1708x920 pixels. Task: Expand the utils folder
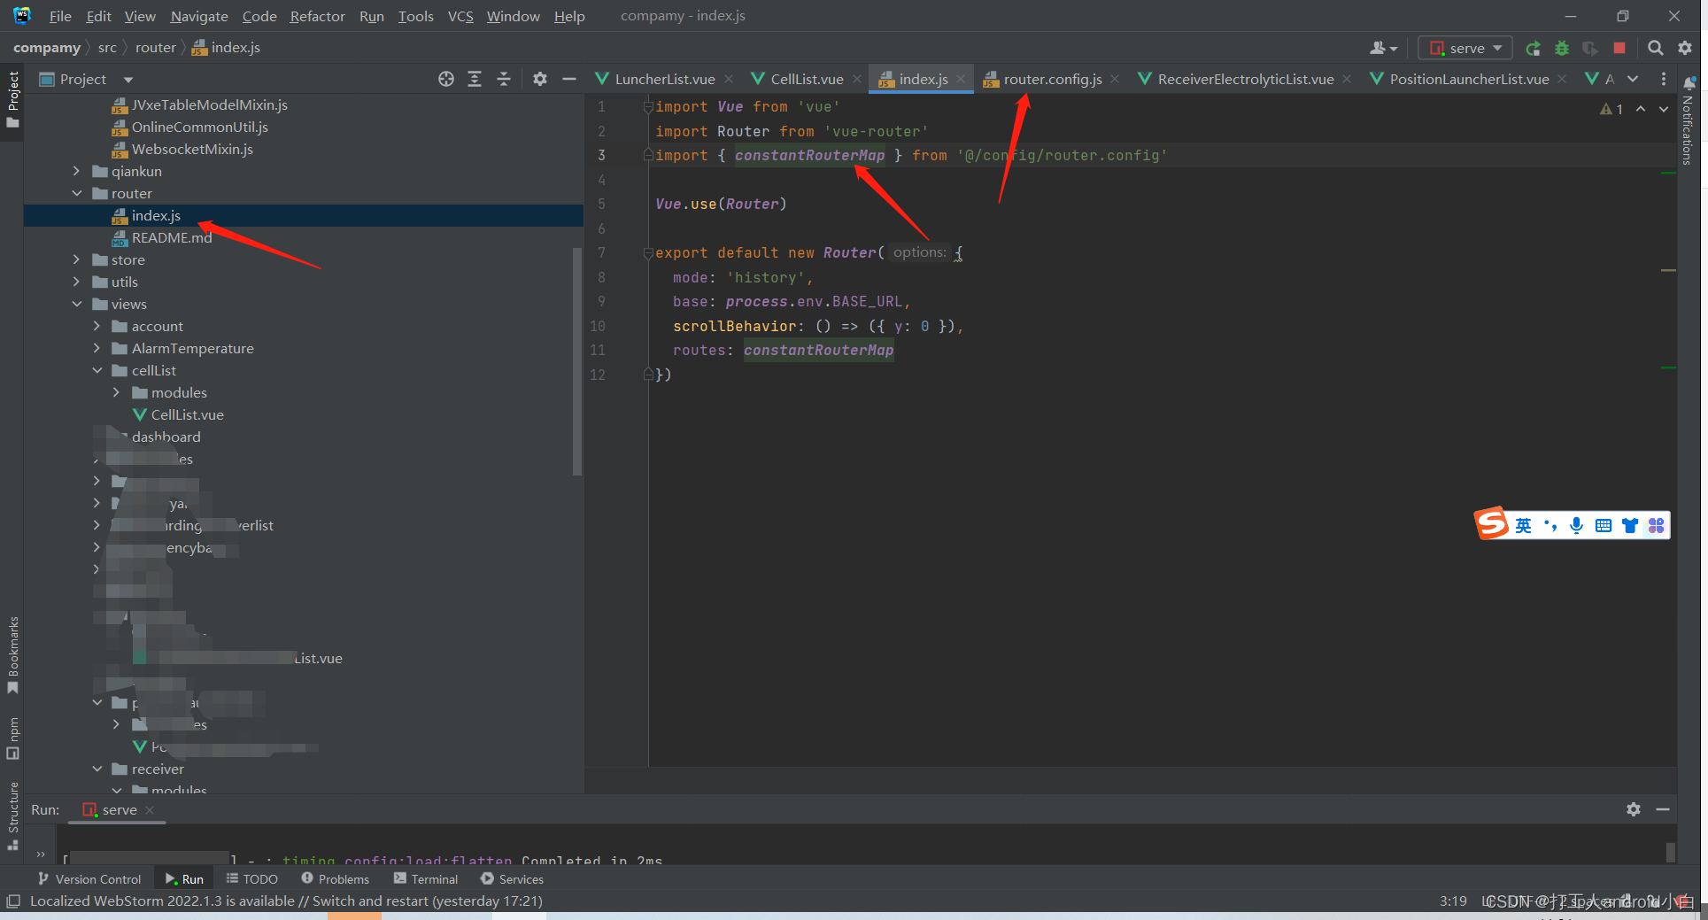[x=76, y=282]
